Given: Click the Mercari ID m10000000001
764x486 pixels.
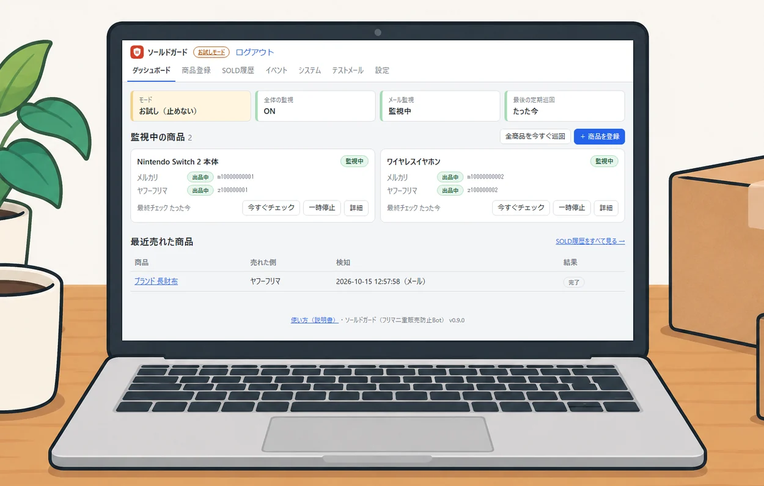Looking at the screenshot, I should point(236,177).
